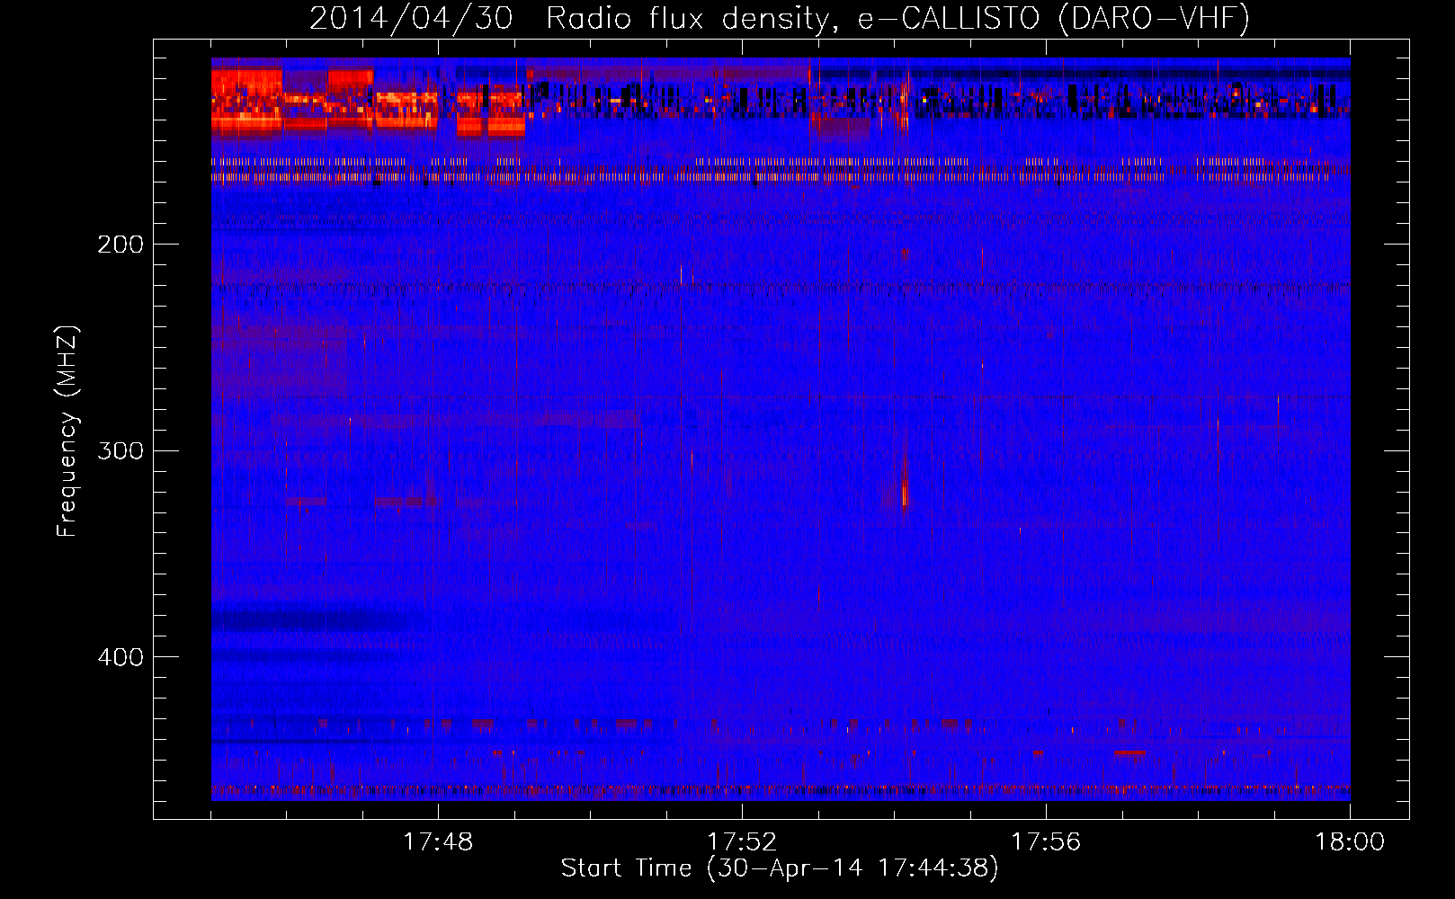Click the frequency tick label 300

pyautogui.click(x=121, y=450)
